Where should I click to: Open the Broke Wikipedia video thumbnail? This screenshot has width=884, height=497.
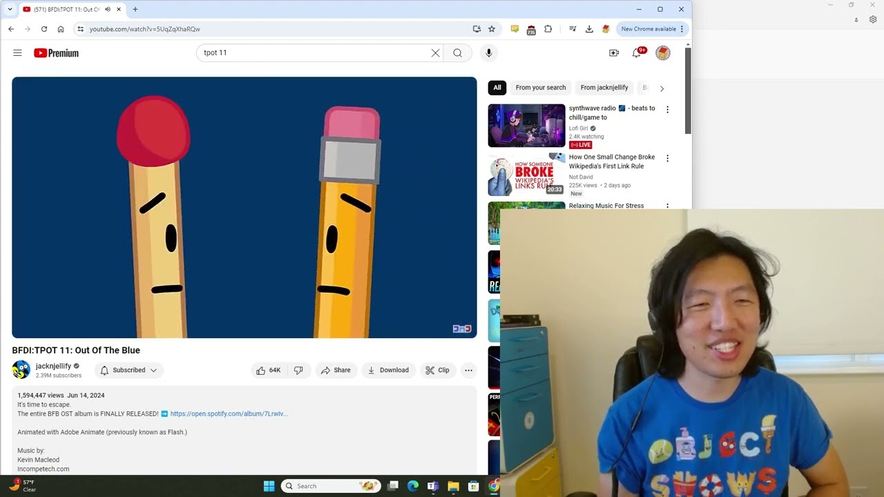(x=526, y=175)
